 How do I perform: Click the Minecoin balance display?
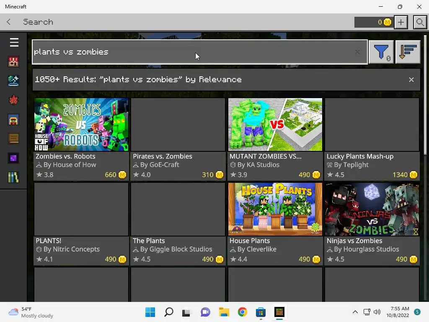pos(373,22)
